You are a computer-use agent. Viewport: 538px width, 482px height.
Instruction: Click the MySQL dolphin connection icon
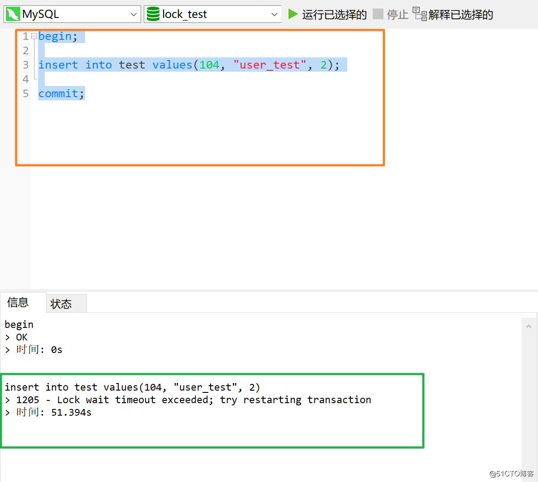13,14
